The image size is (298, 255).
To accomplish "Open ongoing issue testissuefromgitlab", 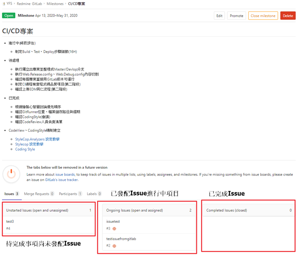I will (x=121, y=239).
